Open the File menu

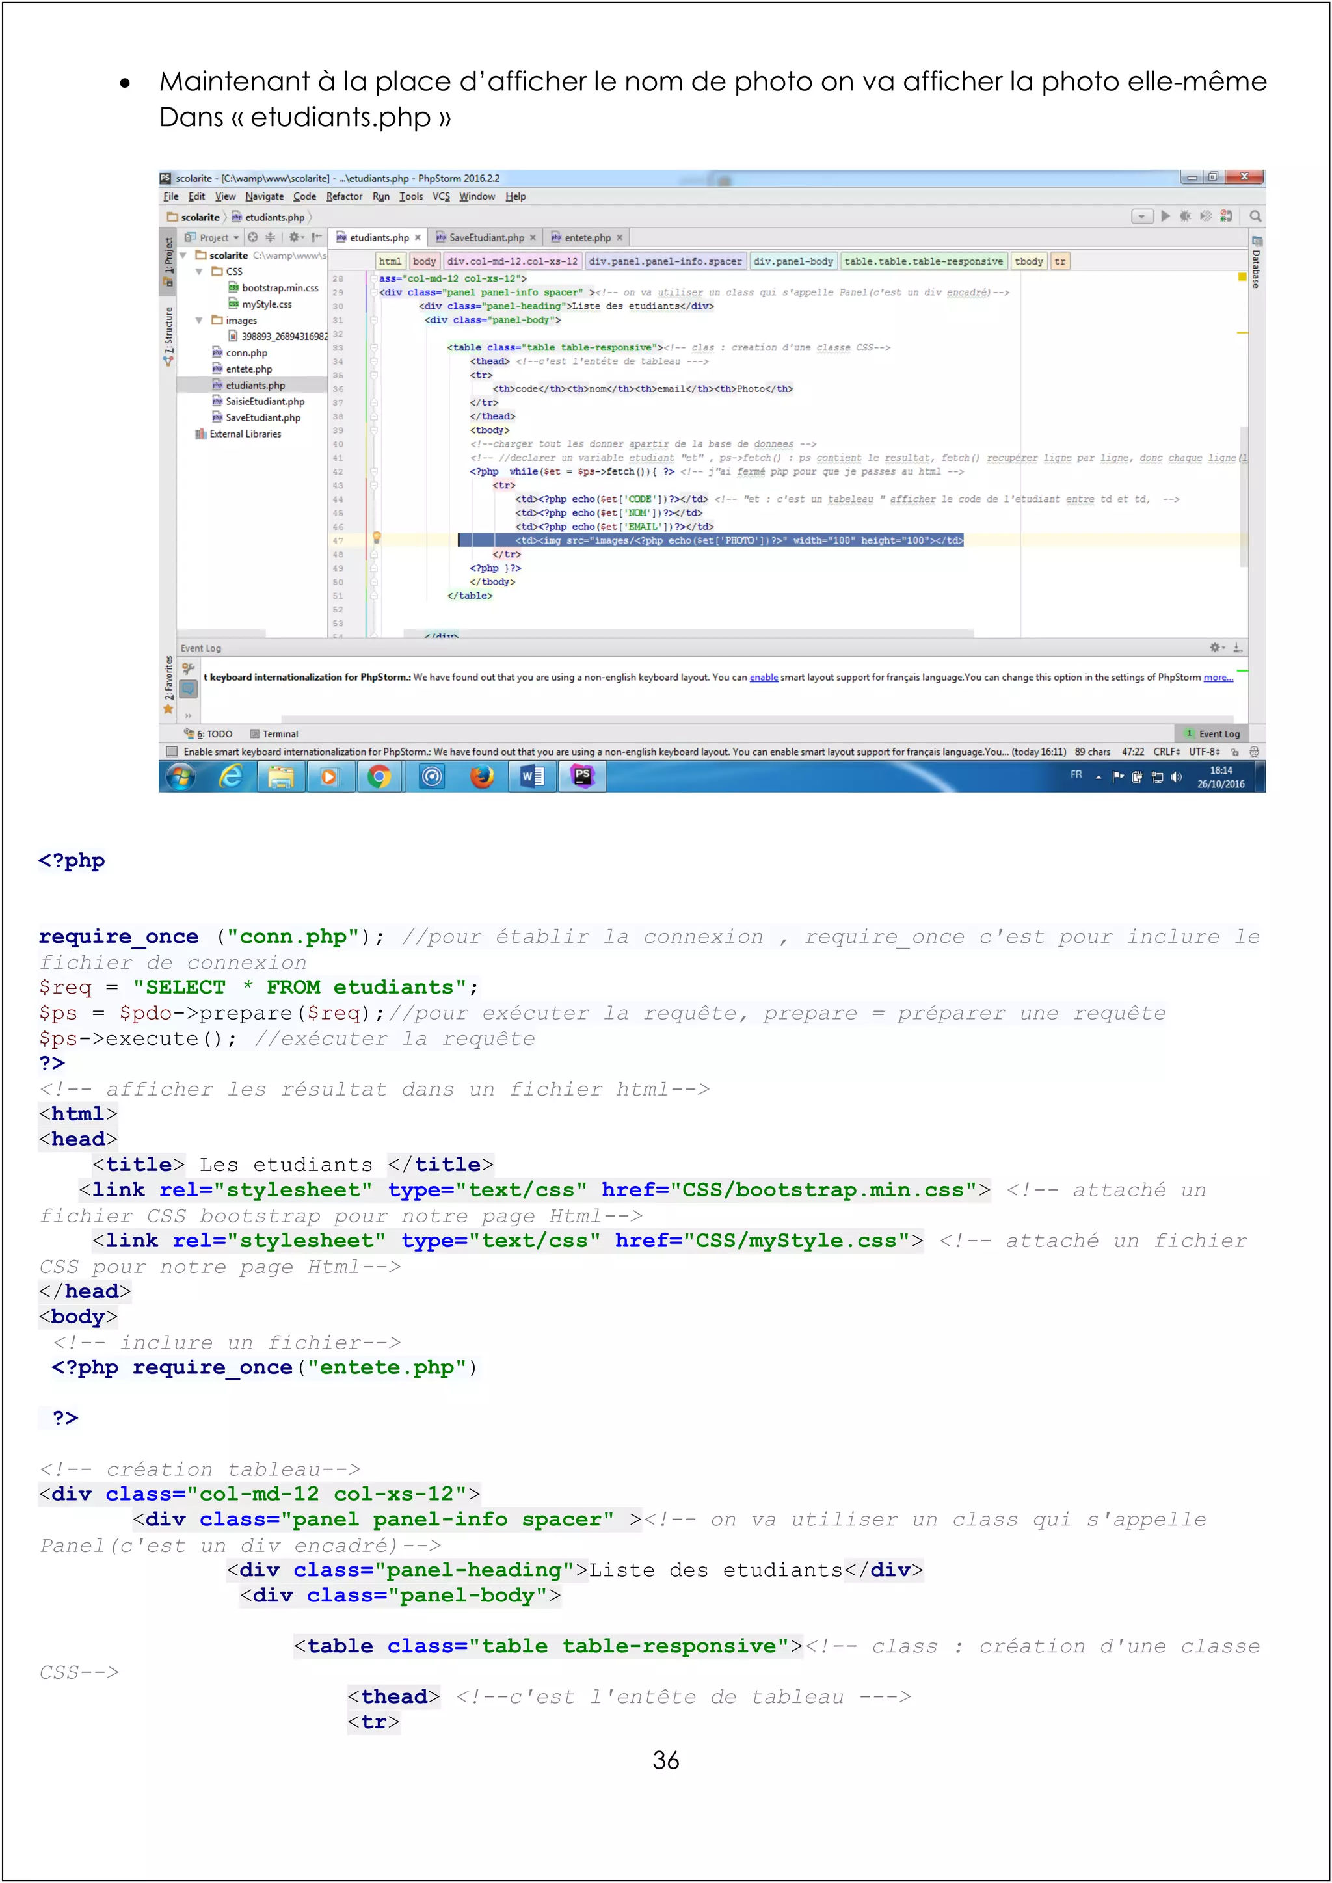(170, 197)
